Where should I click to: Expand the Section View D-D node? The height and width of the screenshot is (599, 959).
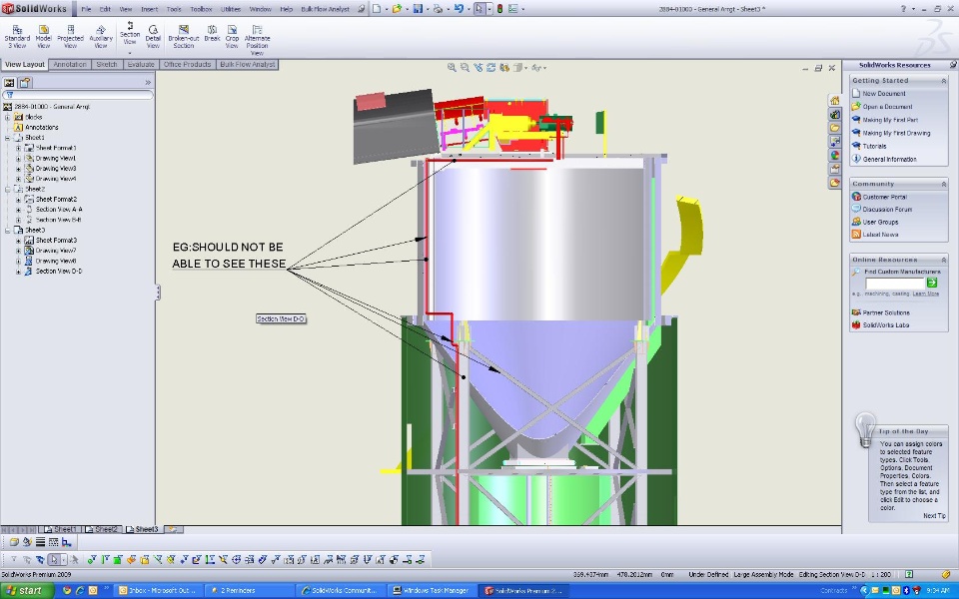(18, 271)
